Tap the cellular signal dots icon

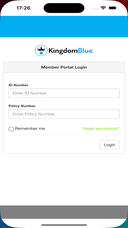point(95,9)
